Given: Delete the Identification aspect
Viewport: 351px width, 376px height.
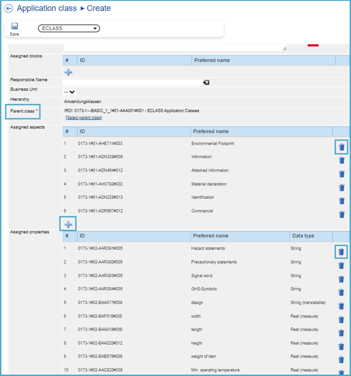Looking at the screenshot, I should (x=342, y=201).
